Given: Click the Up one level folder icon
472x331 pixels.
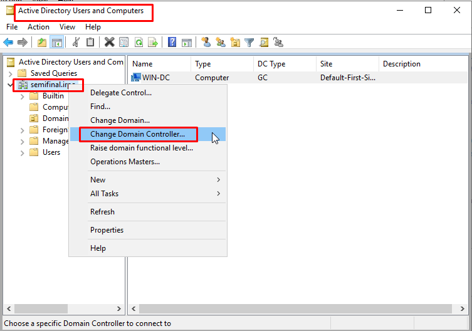Looking at the screenshot, I should click(x=41, y=43).
